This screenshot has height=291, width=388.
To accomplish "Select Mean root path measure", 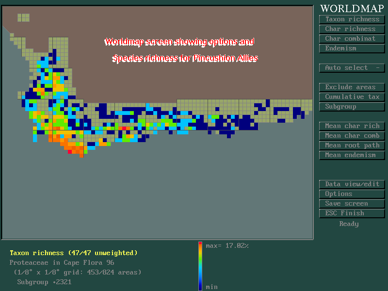I will coord(352,145).
